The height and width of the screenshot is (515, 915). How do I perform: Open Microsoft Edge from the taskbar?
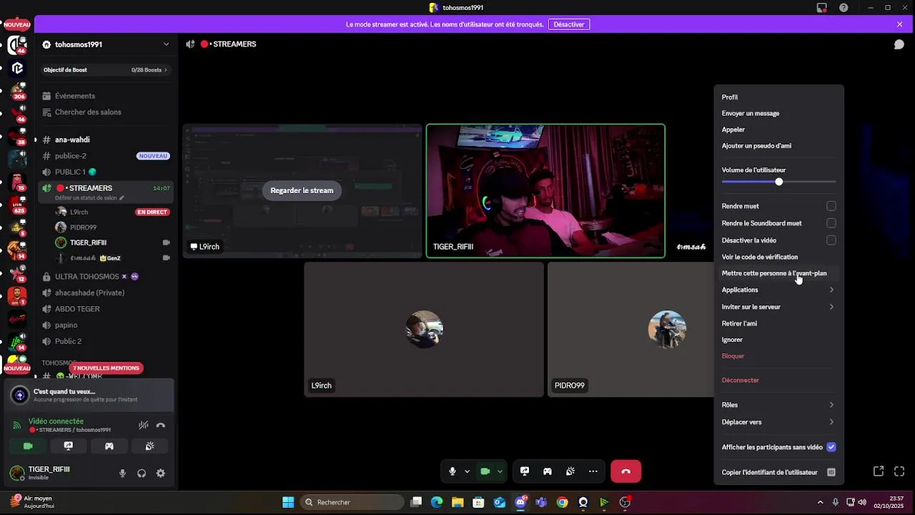coord(437,502)
